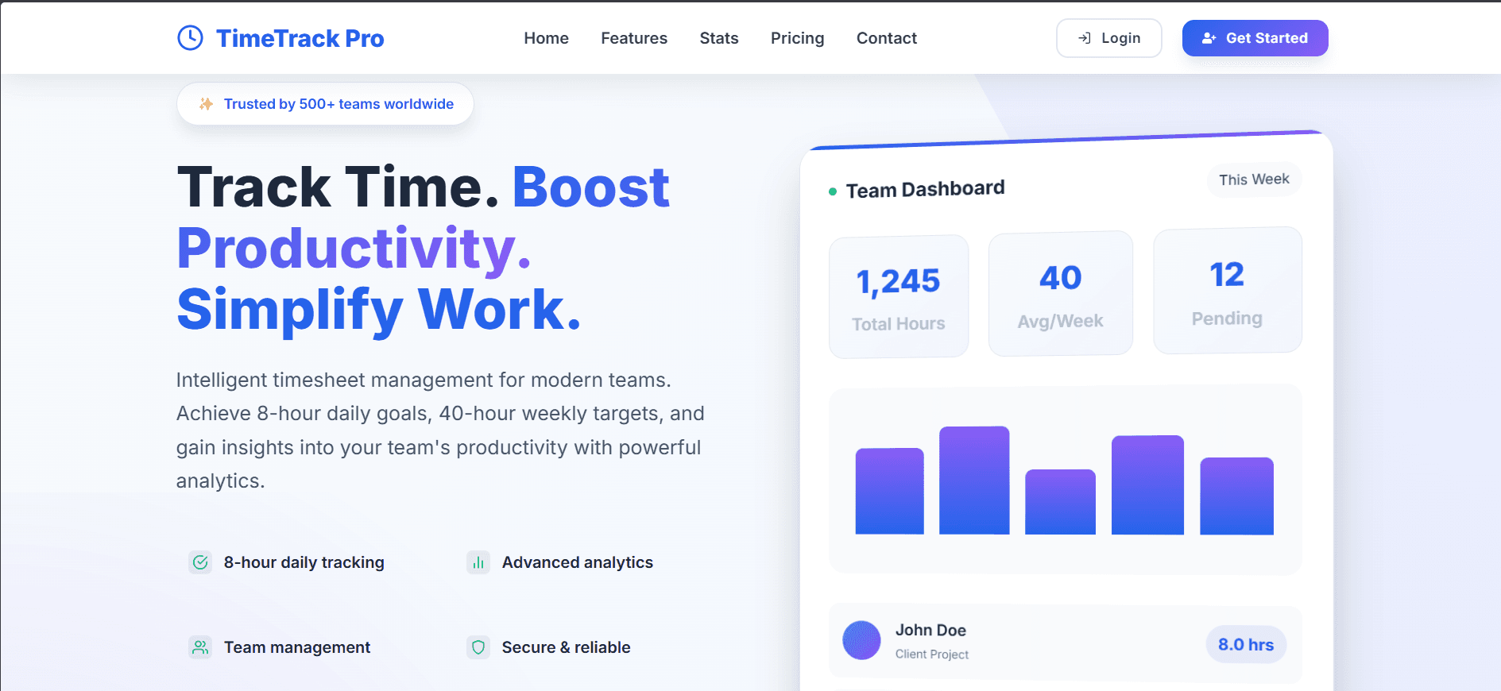Image resolution: width=1501 pixels, height=691 pixels.
Task: Click the Team management label
Action: click(x=297, y=647)
